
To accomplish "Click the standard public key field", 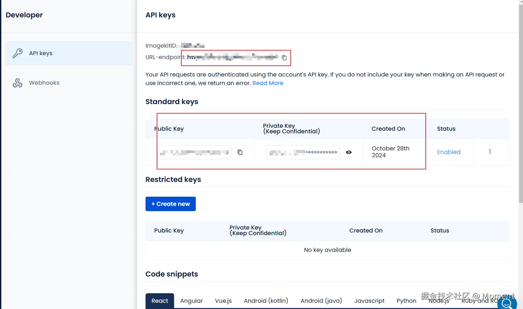I will pos(194,152).
